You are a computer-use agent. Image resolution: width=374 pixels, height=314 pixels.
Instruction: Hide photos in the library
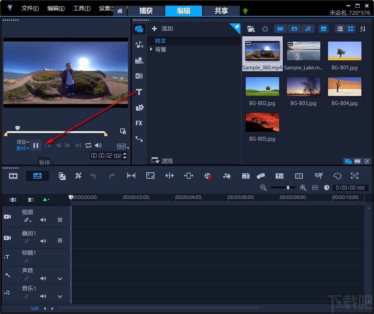(x=294, y=29)
